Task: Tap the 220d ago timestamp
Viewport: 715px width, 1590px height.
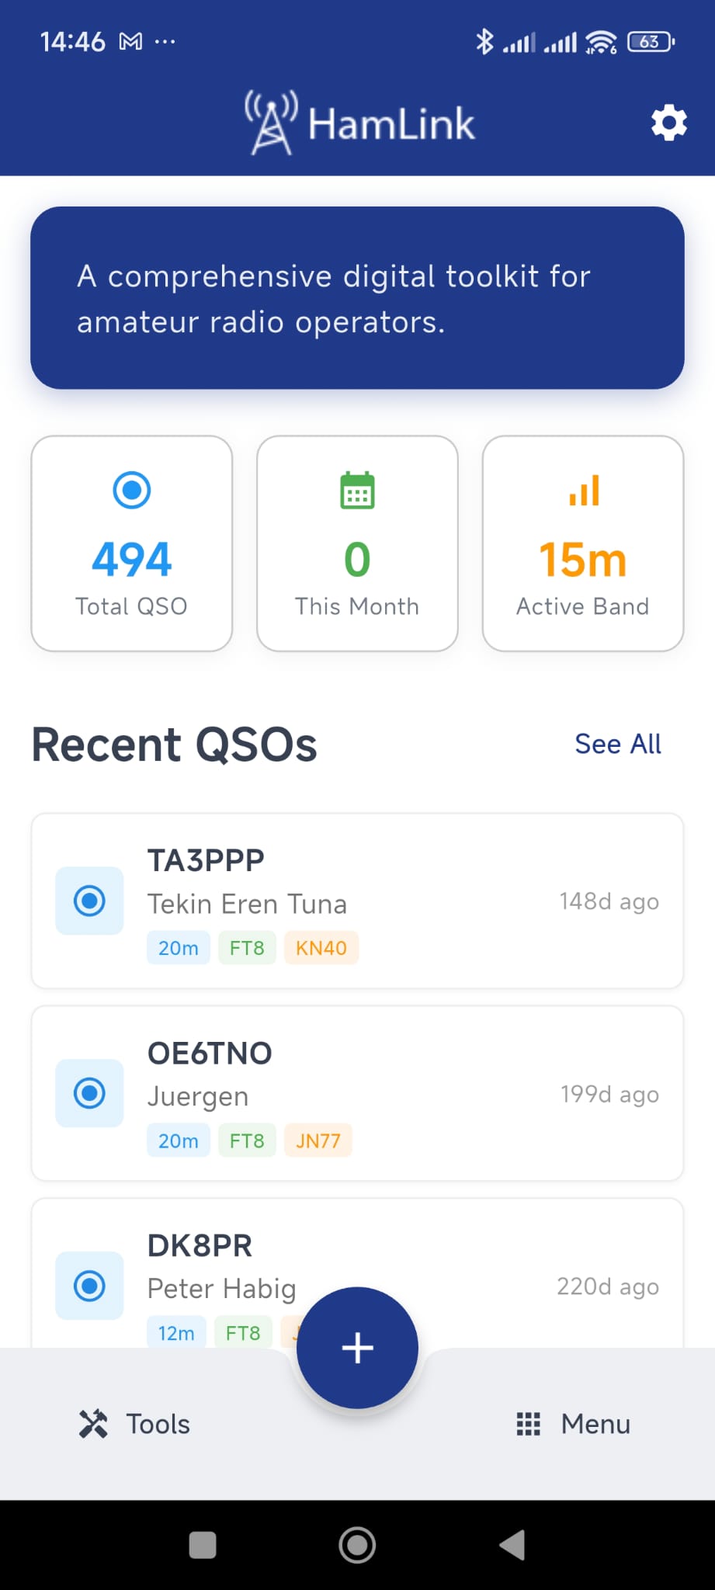Action: point(608,1286)
